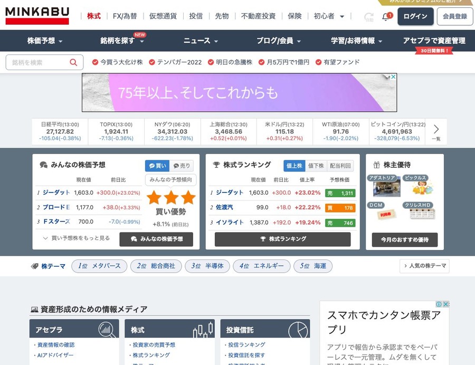Select the 4位 エネルギー theme
475x365 pixels.
click(262, 266)
